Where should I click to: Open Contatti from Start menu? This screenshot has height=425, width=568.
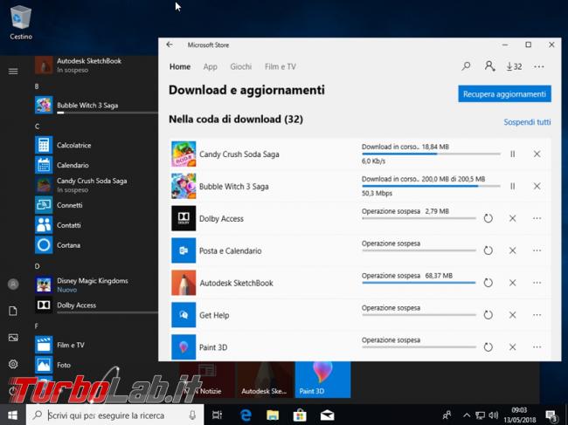point(96,225)
